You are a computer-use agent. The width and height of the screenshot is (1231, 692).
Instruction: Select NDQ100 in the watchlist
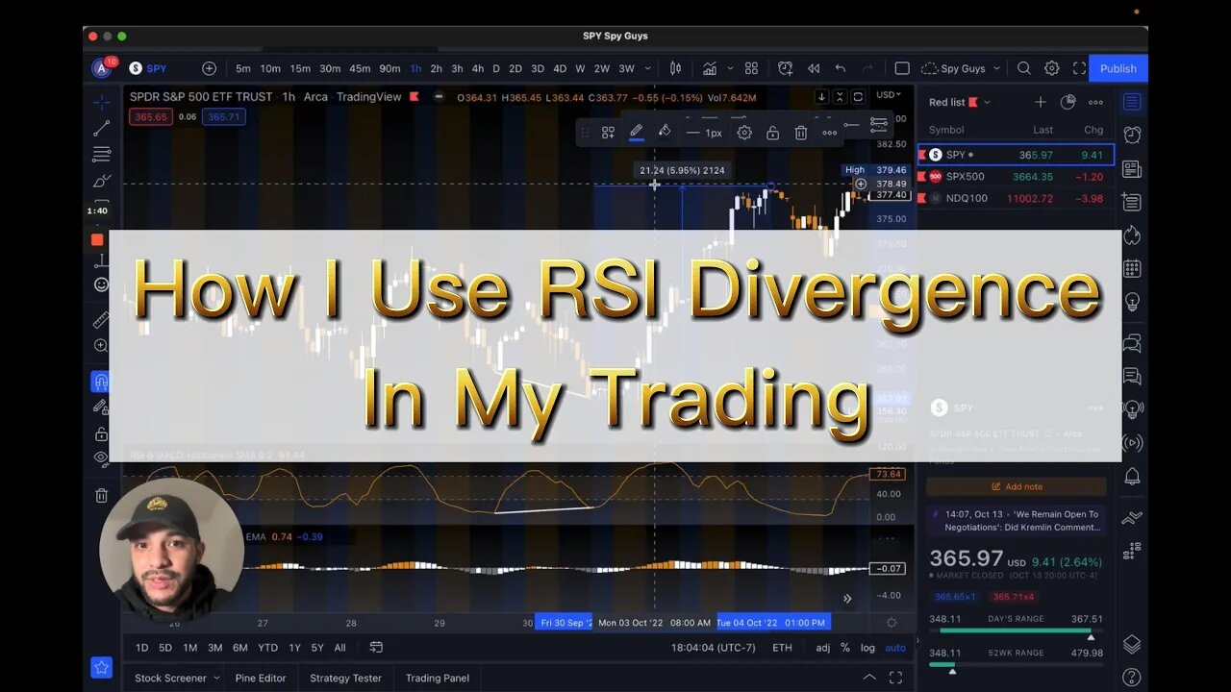pyautogui.click(x=1015, y=198)
